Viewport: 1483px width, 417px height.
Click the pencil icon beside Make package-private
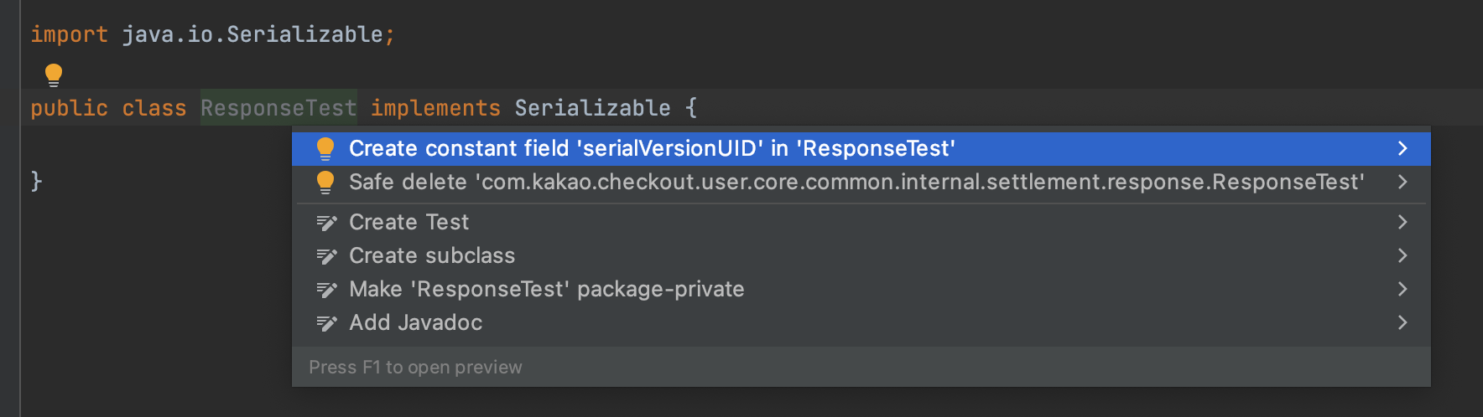point(326,290)
